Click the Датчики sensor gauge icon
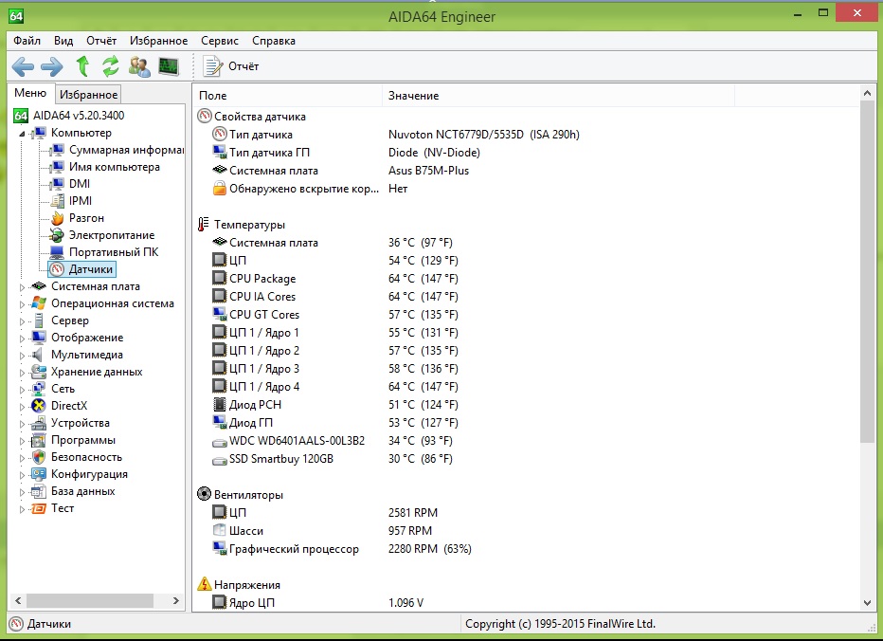The height and width of the screenshot is (641, 883). click(x=57, y=269)
